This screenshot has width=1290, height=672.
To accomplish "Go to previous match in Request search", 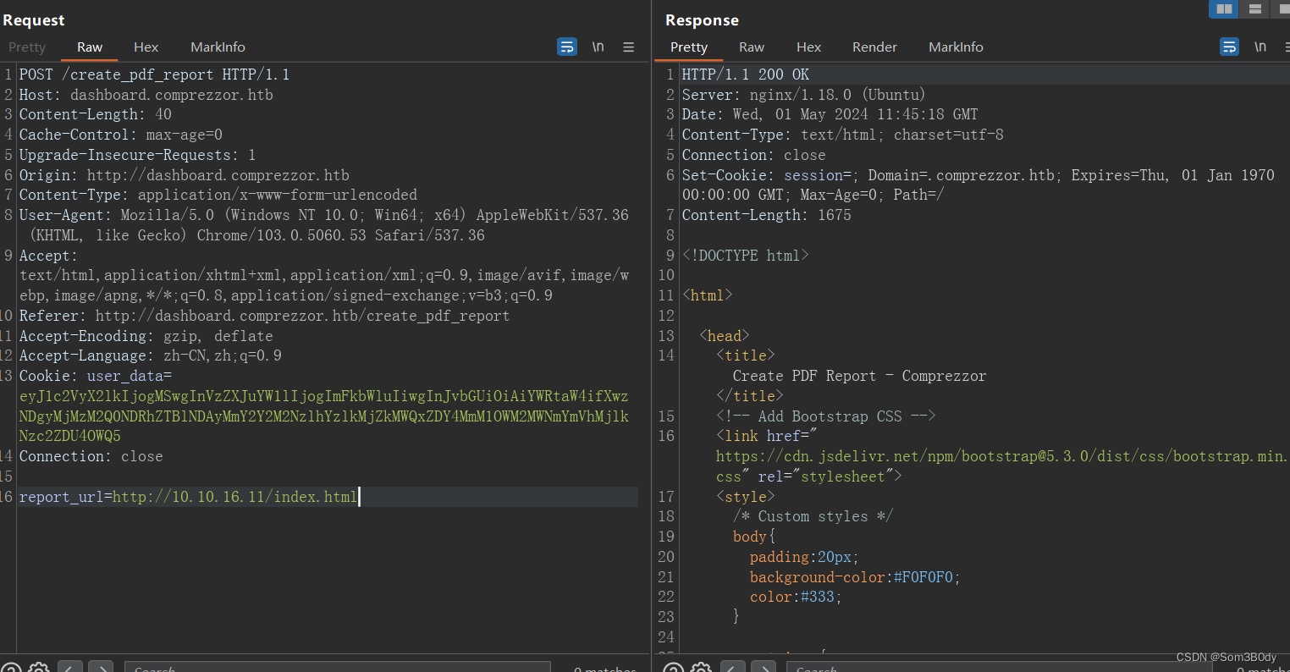I will (70, 667).
